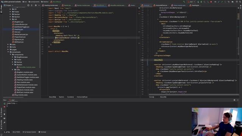Screen dimensions: 242x136
Task: Expand the Footer folder under components
Action: point(10,12)
